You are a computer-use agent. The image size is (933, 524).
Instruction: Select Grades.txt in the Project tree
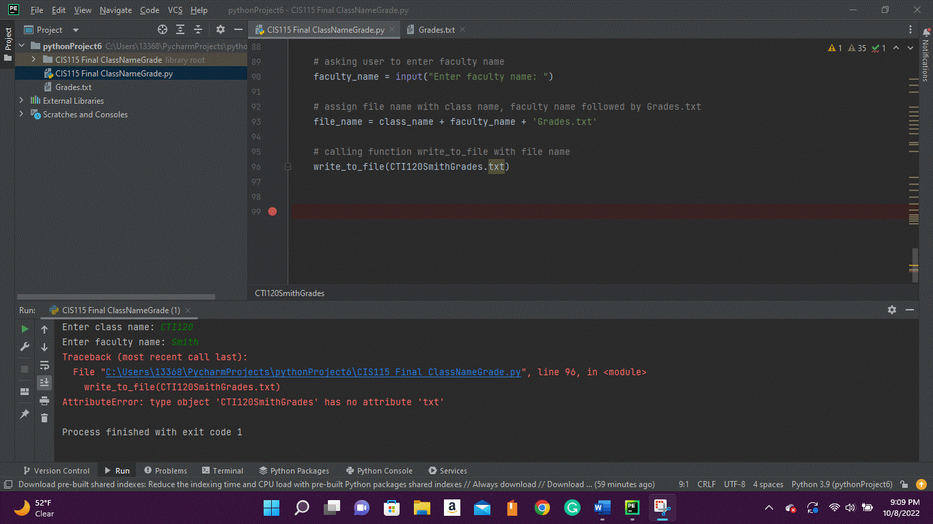(73, 87)
